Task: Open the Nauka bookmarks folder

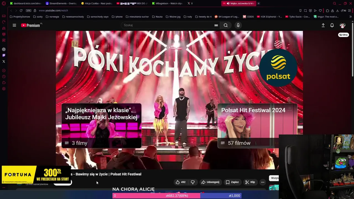Action: click(157, 17)
